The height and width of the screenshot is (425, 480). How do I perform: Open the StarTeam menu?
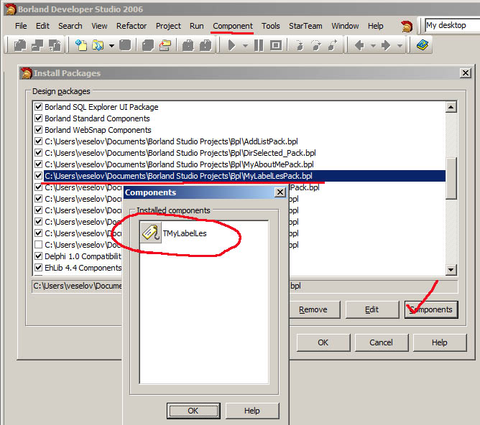[305, 26]
